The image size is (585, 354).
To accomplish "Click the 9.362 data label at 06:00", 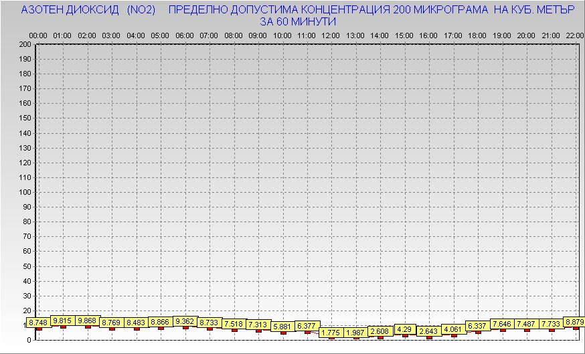I will click(x=185, y=321).
